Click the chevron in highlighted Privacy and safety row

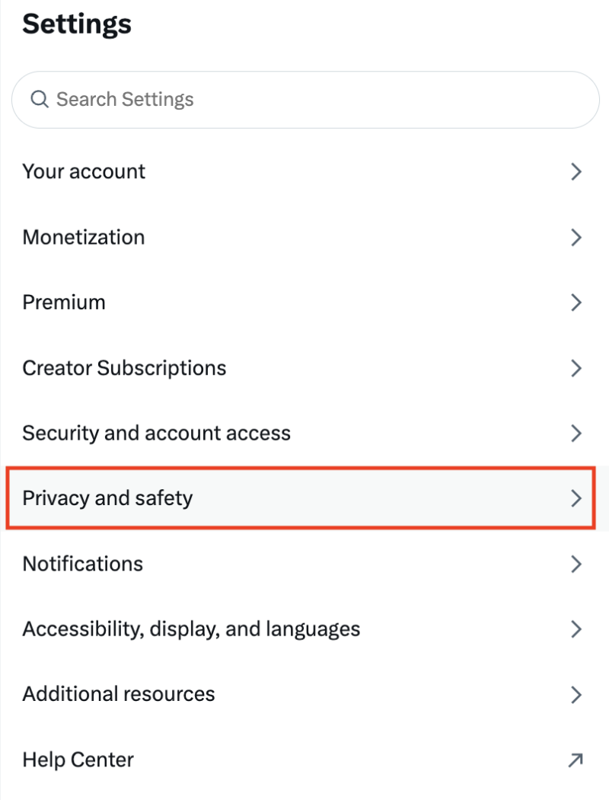[576, 498]
